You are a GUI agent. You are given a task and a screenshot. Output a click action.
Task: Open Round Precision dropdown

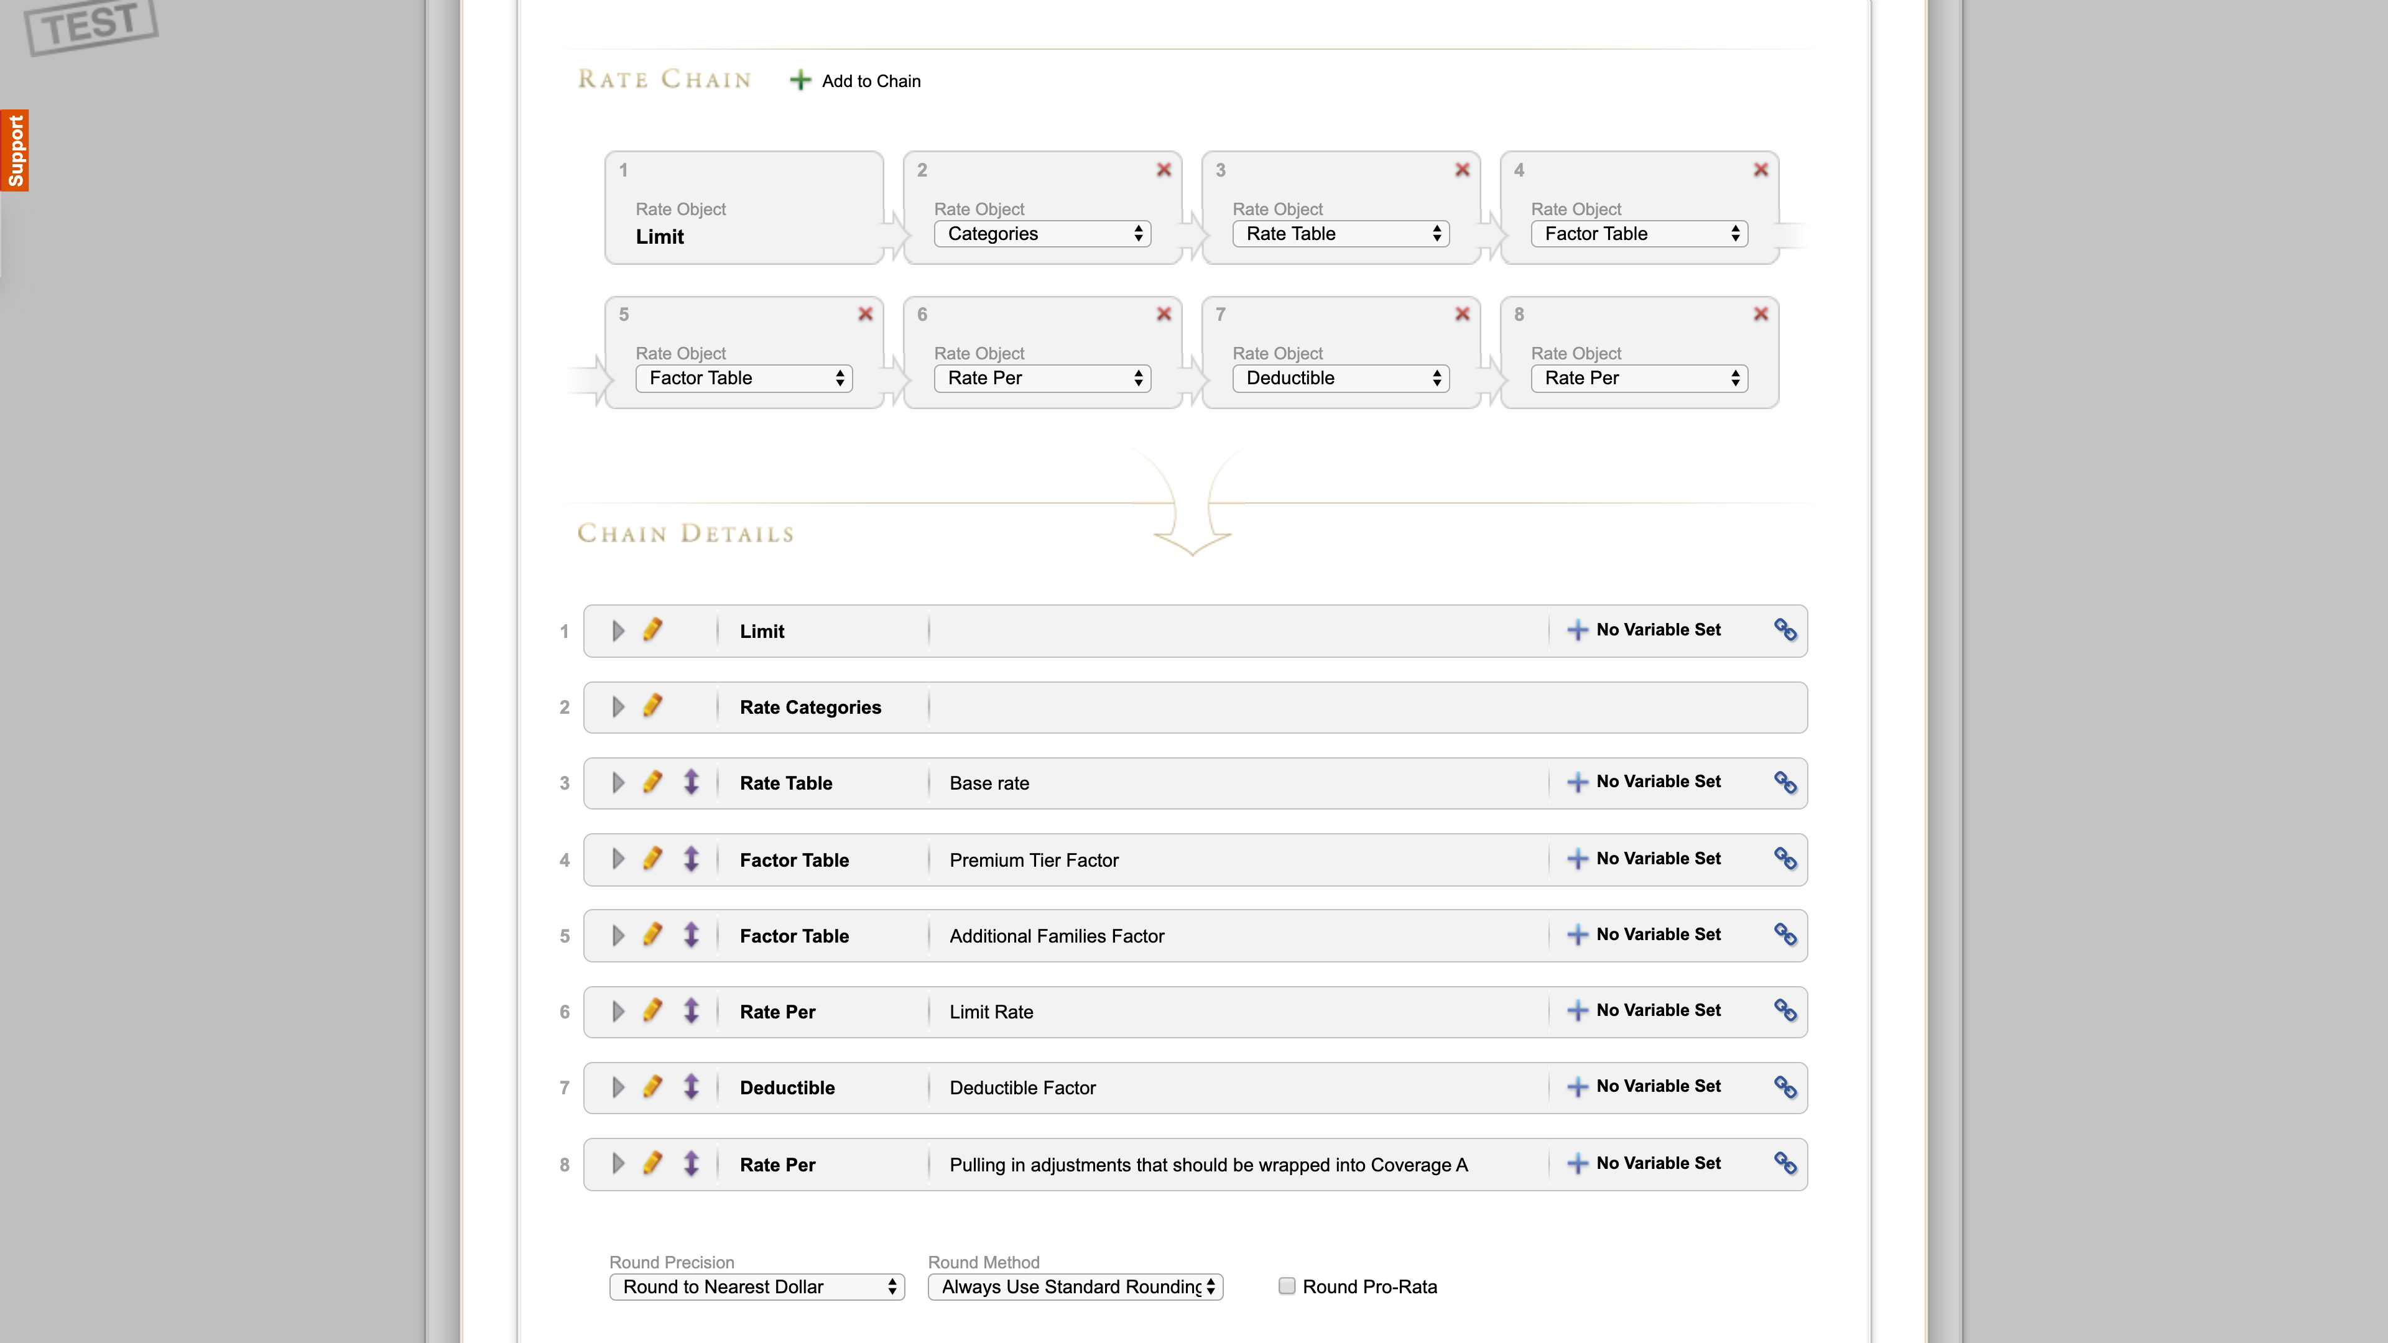[x=756, y=1286]
